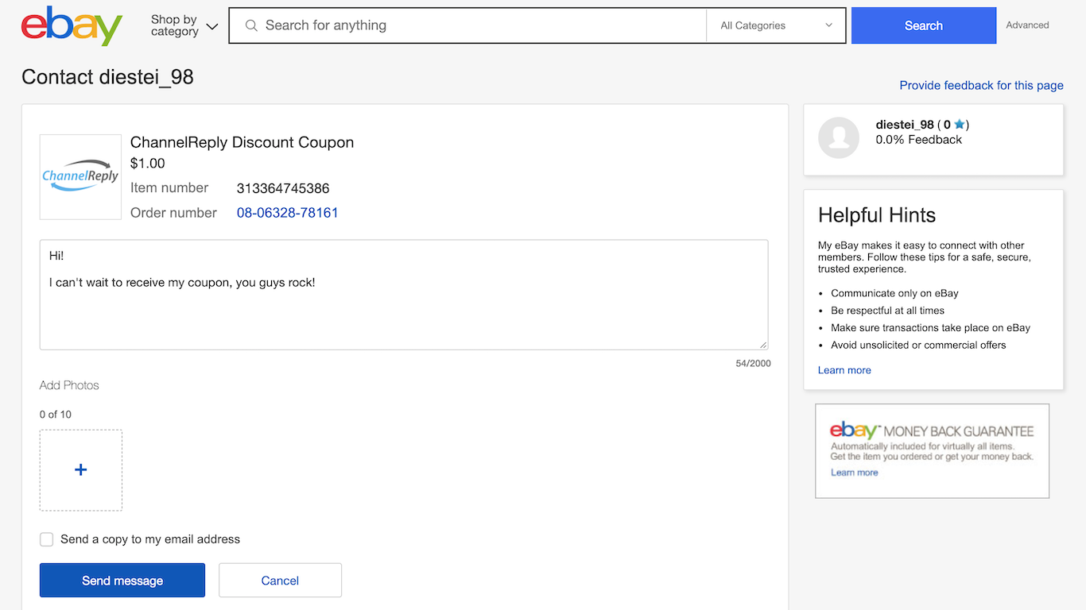Open the diestei_98 profile avatar
Screen dimensions: 1086x610
pyautogui.click(x=839, y=137)
